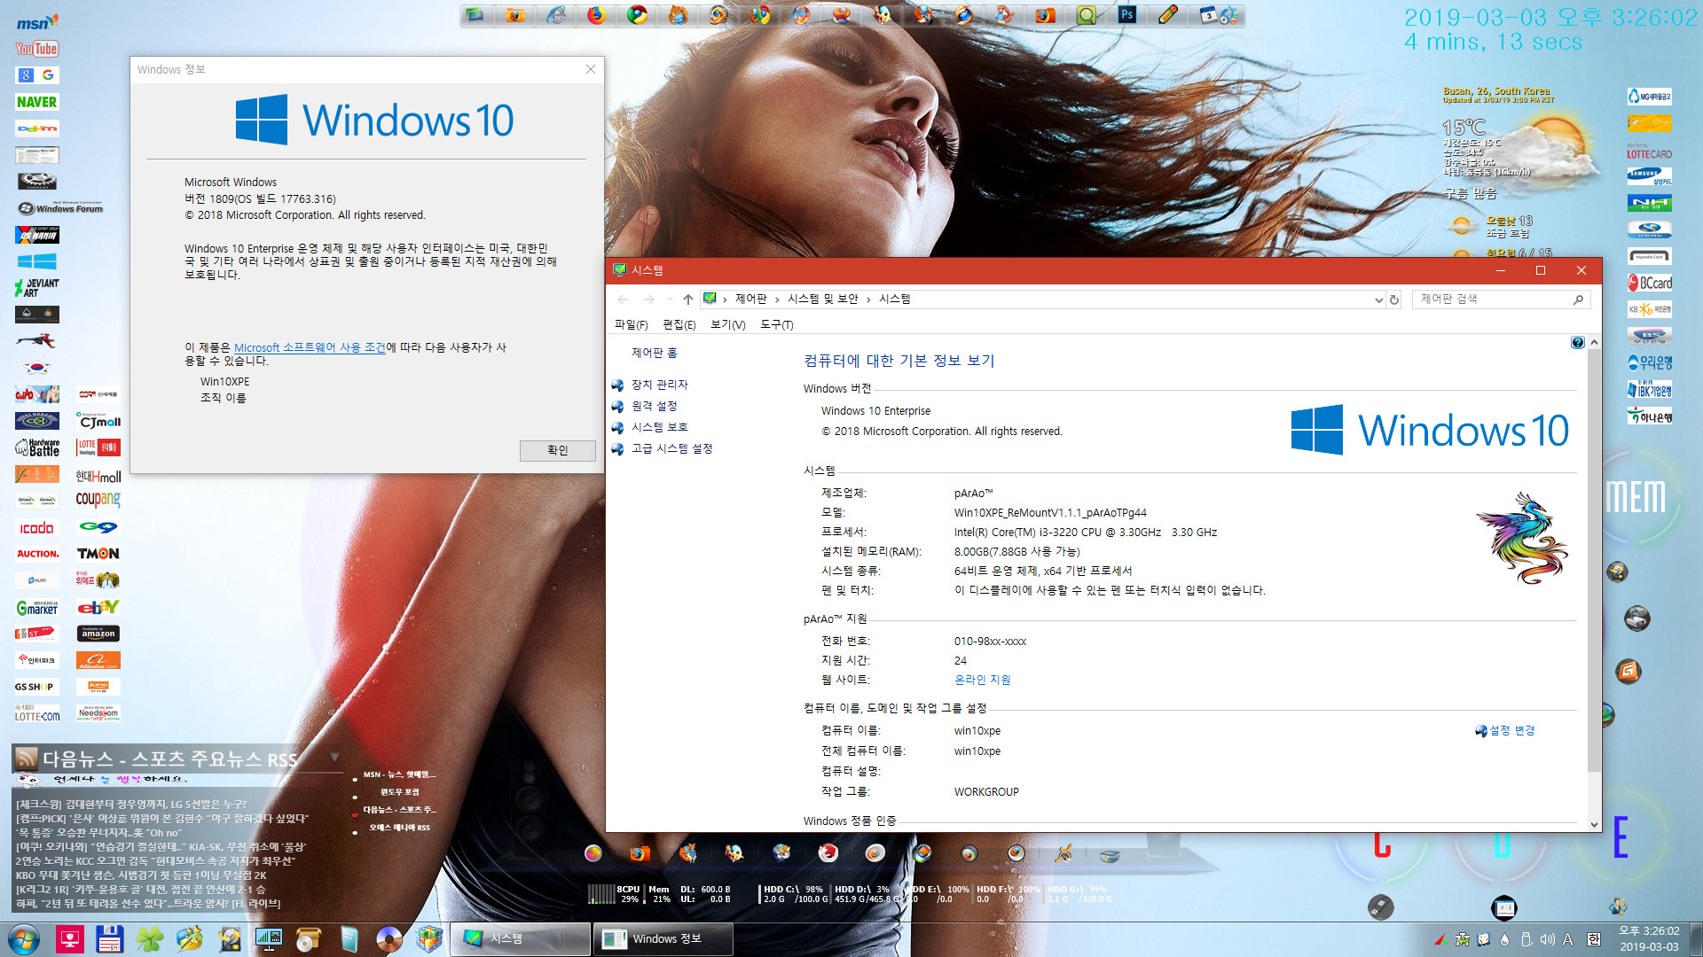Open the 보기(V) menu
Viewport: 1703px width, 957px height.
pyautogui.click(x=728, y=324)
